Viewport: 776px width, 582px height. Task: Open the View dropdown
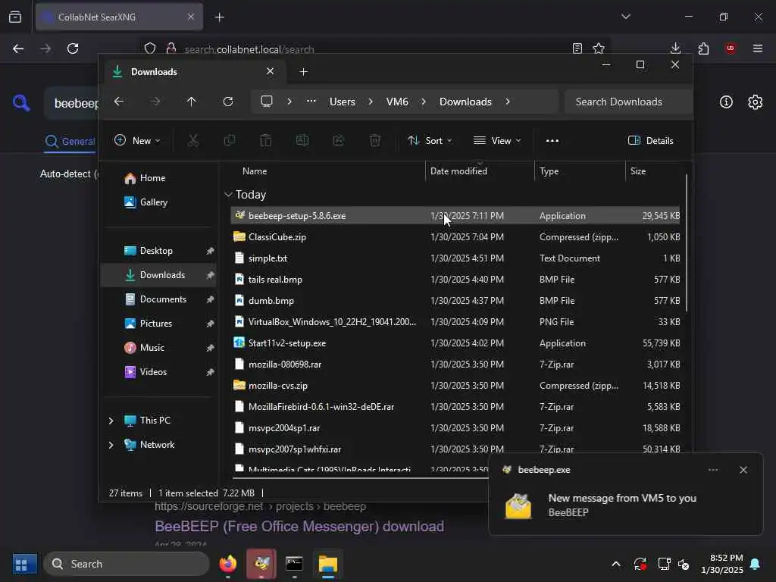[x=497, y=140]
